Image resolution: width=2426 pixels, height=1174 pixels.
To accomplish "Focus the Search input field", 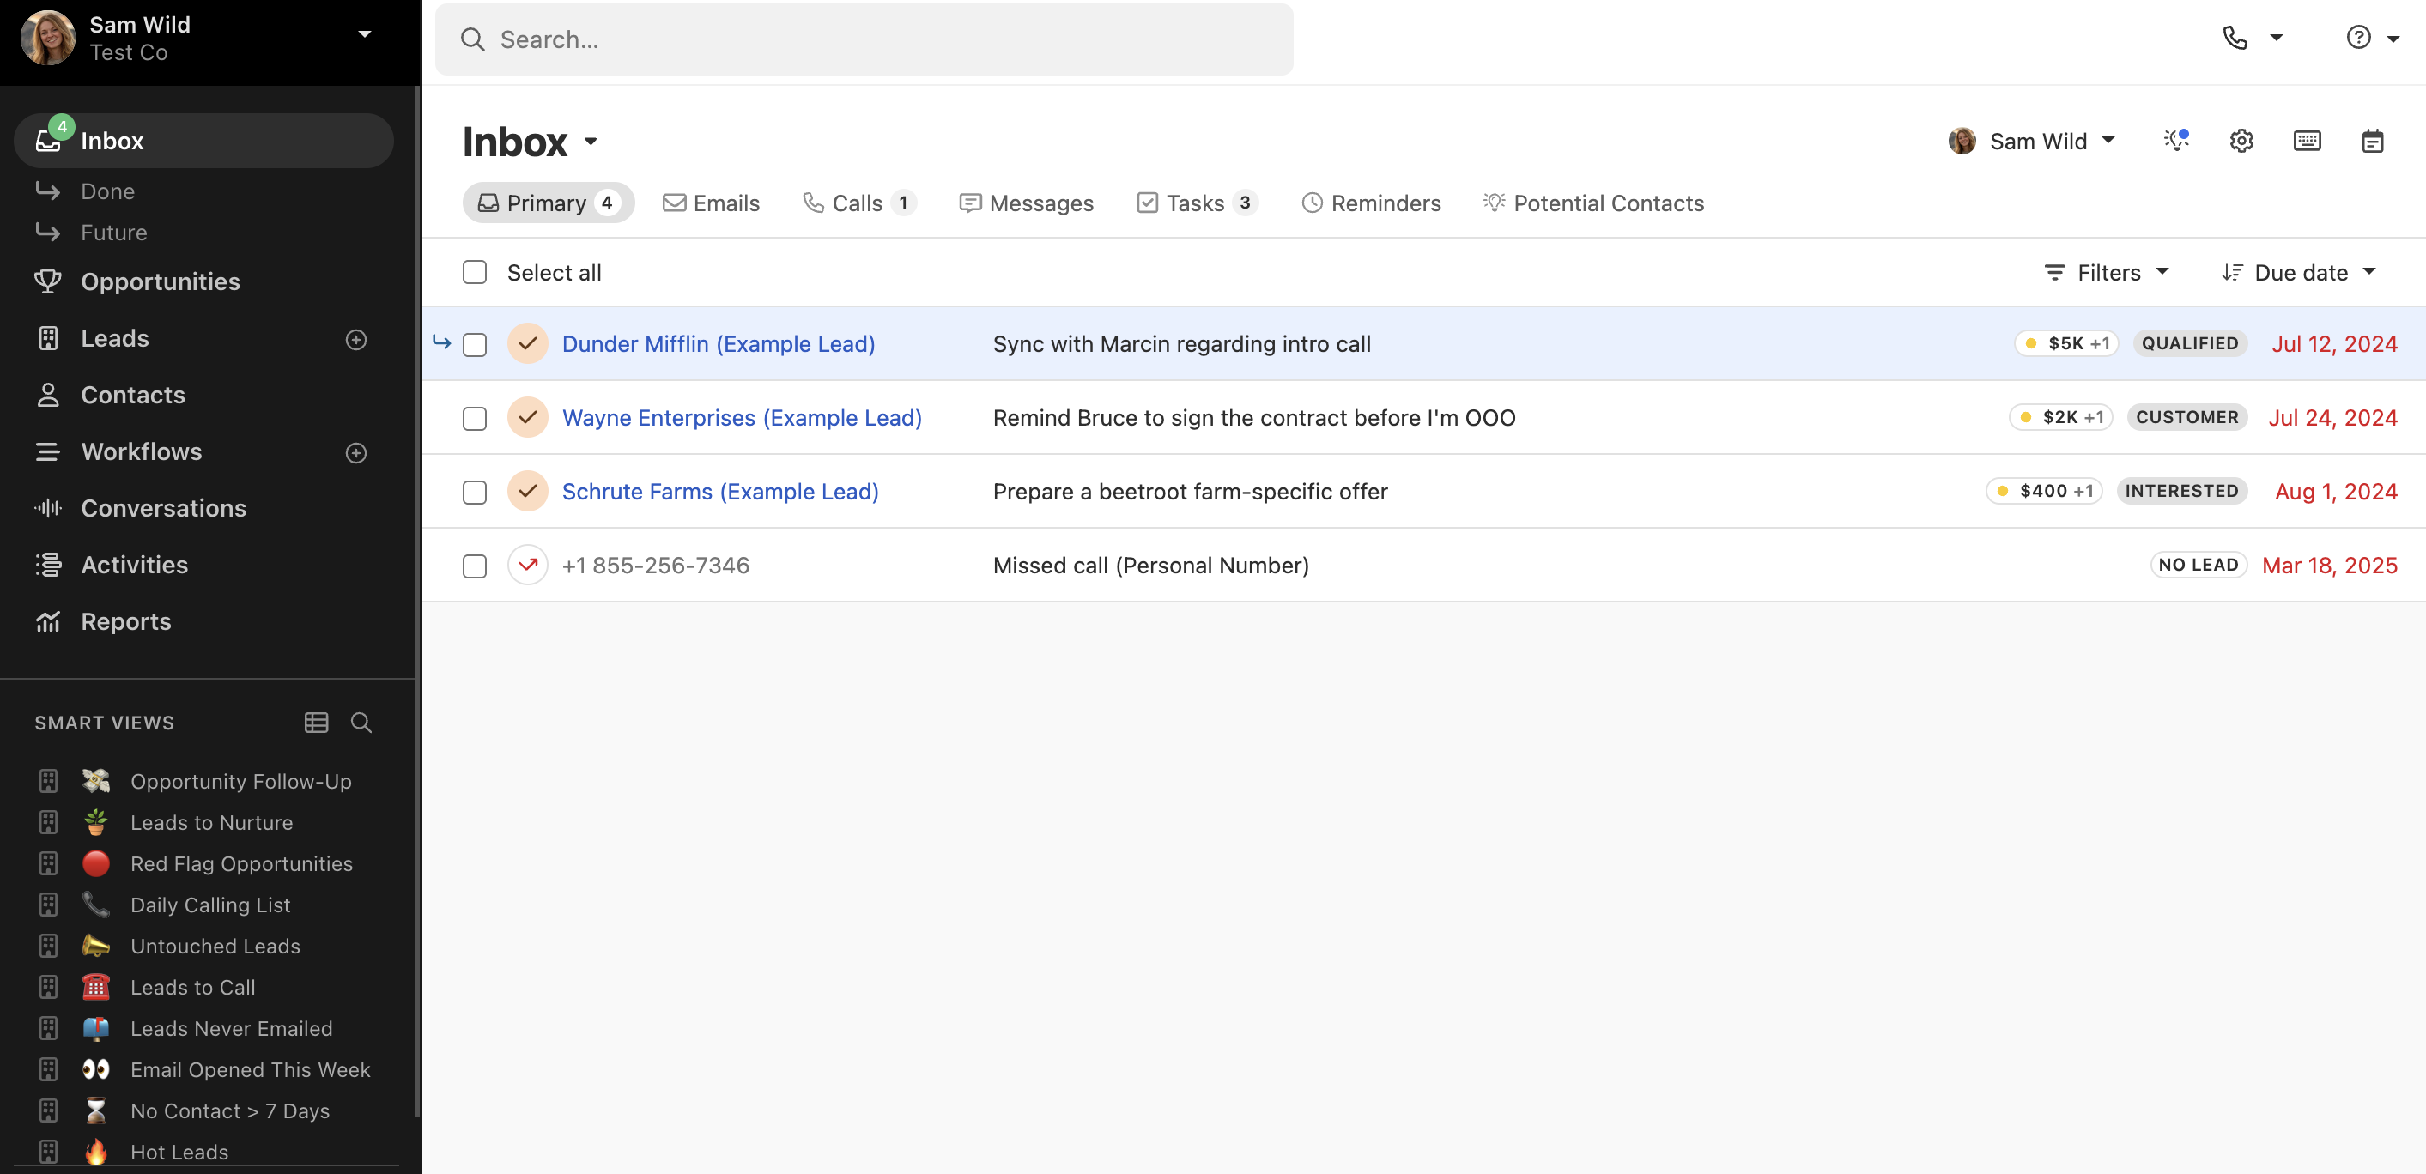I will point(864,39).
